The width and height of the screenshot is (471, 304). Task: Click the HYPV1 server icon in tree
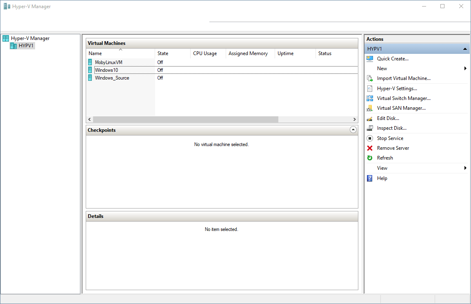tap(13, 46)
